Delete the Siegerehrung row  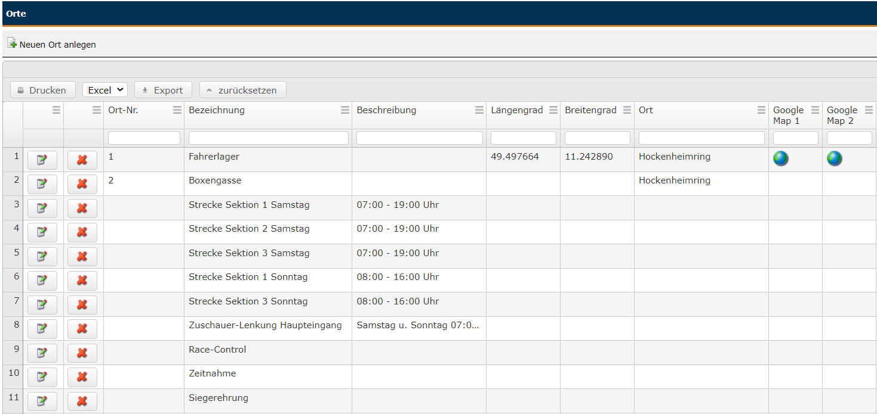pos(82,401)
